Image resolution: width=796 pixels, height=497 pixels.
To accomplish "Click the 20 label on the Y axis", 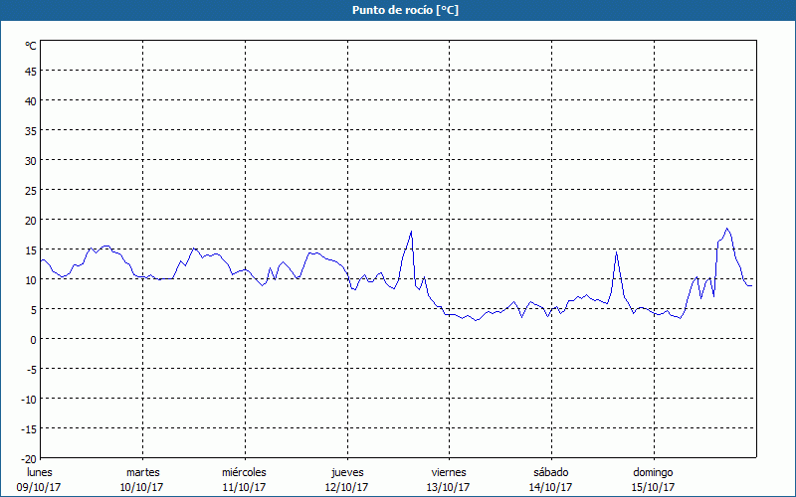I will click(x=30, y=220).
